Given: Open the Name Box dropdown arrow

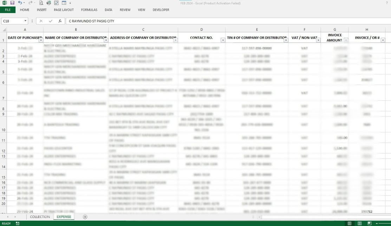Looking at the screenshot, I should coord(25,21).
